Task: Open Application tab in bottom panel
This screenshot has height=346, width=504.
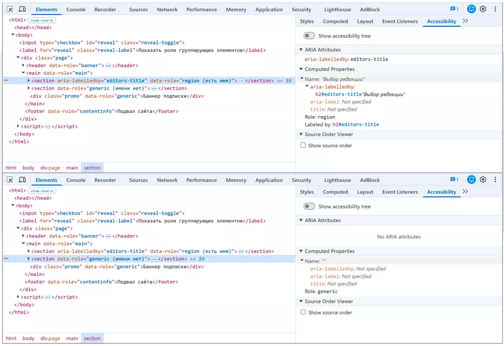Action: 269,180
